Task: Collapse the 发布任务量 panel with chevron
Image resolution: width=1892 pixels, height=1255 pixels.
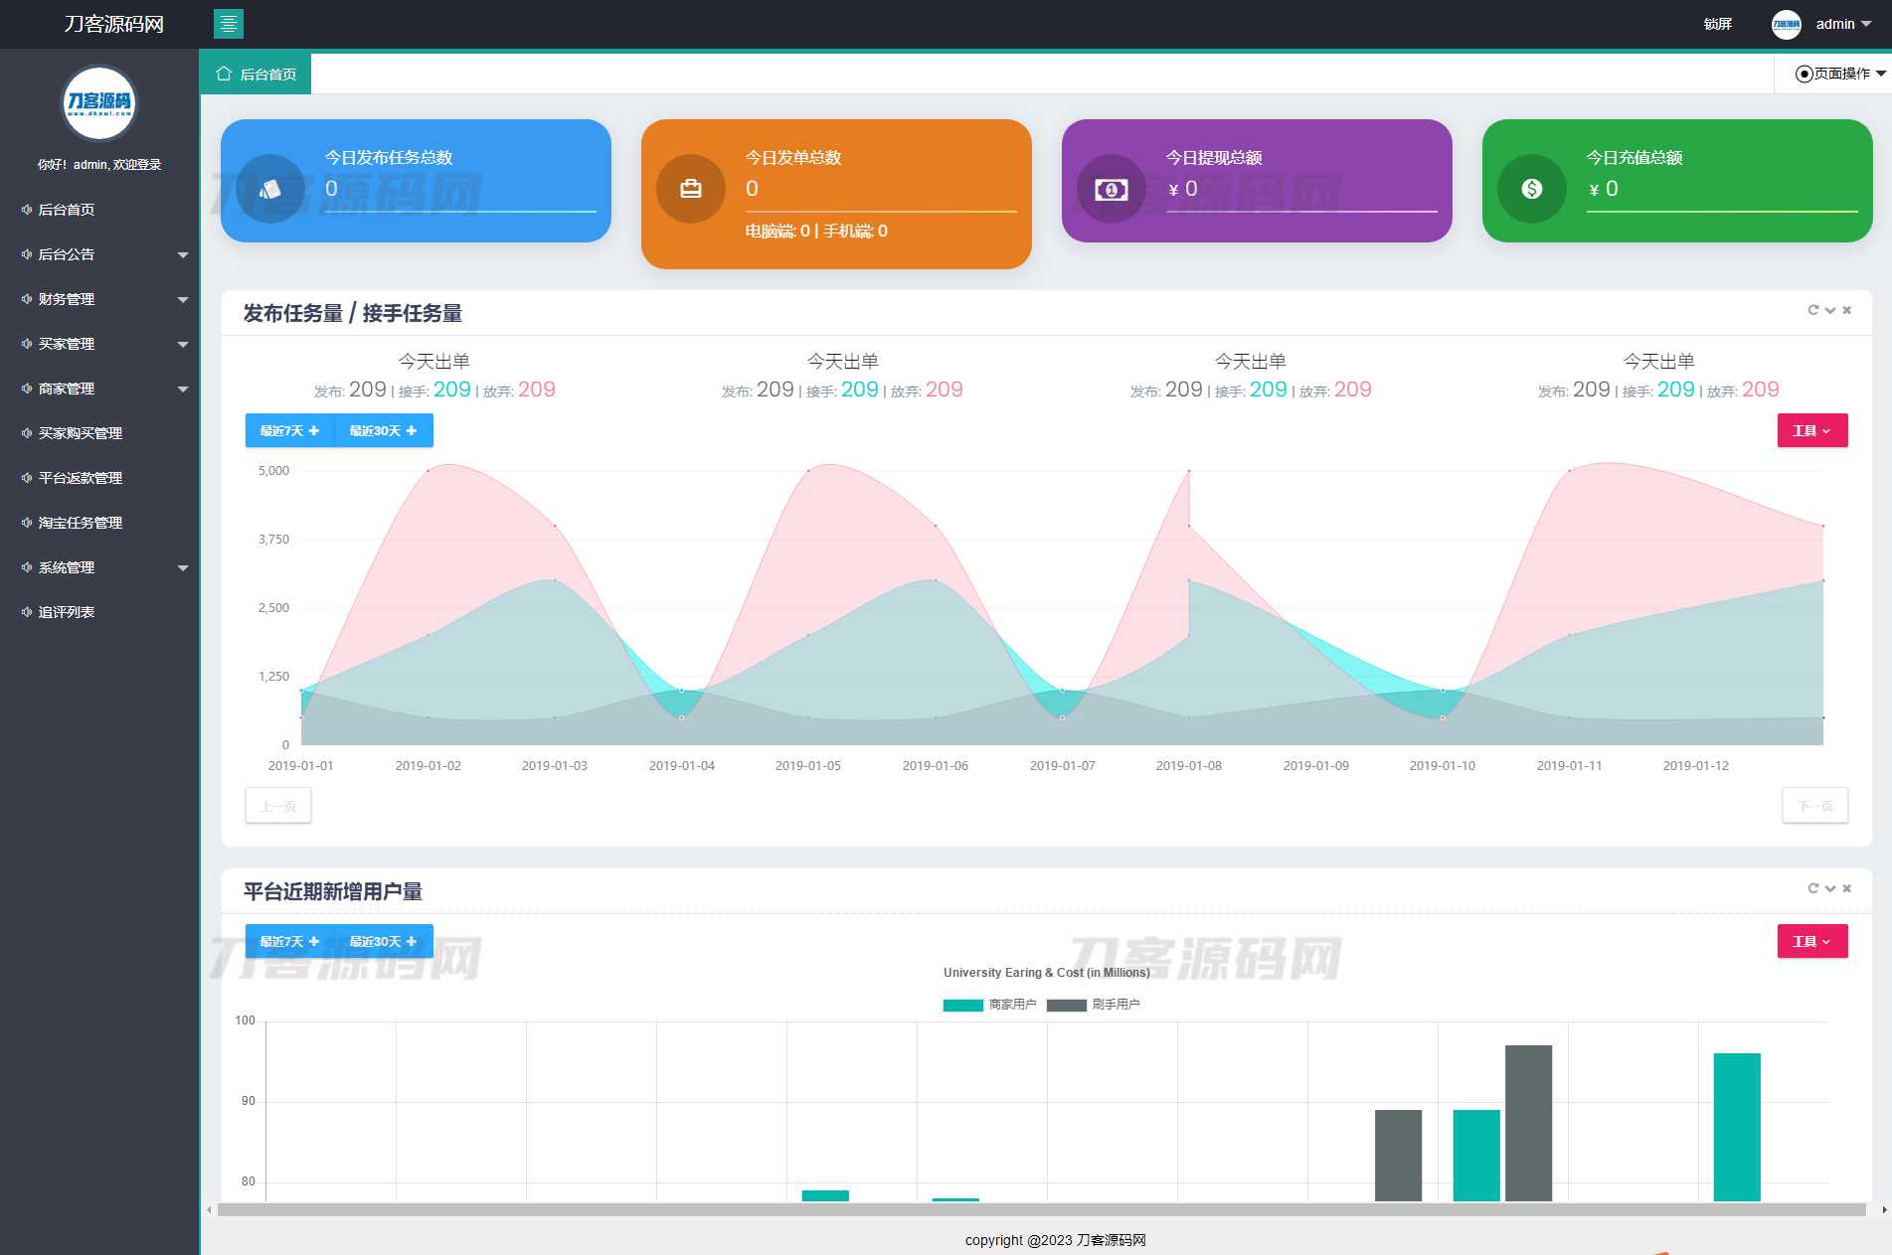Action: [1829, 310]
